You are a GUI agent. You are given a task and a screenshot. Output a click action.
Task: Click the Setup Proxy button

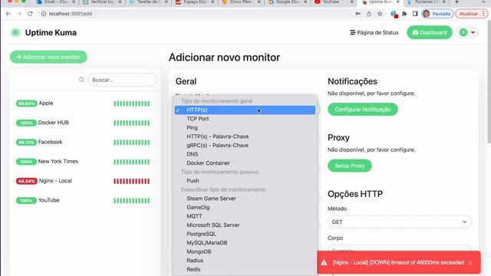pos(350,166)
